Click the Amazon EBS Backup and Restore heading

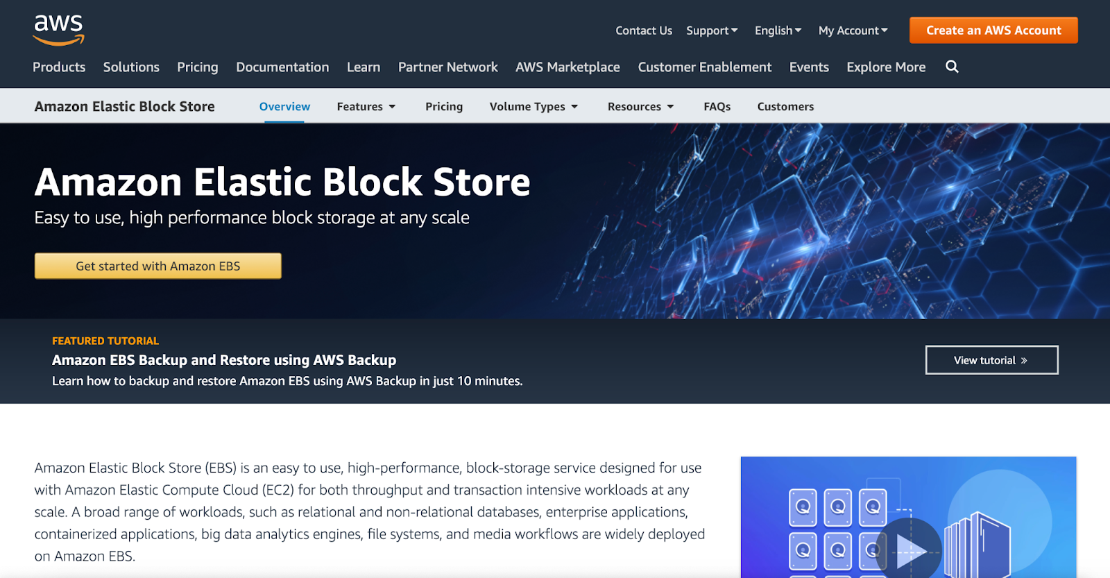click(x=224, y=360)
